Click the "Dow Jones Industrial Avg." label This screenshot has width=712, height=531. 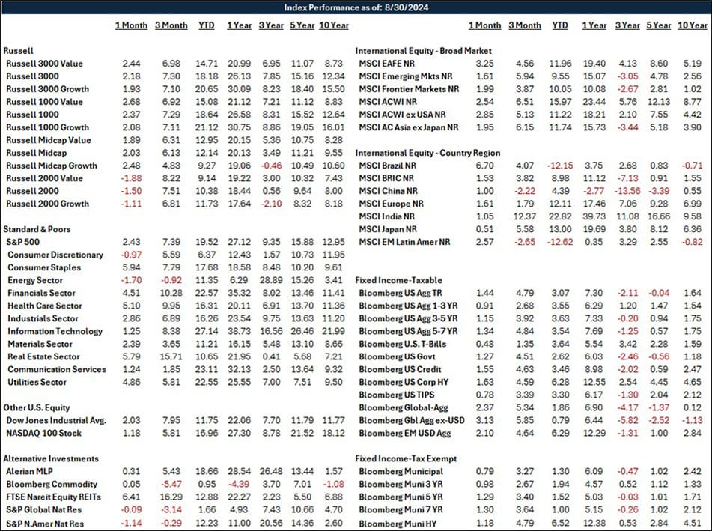tap(56, 420)
